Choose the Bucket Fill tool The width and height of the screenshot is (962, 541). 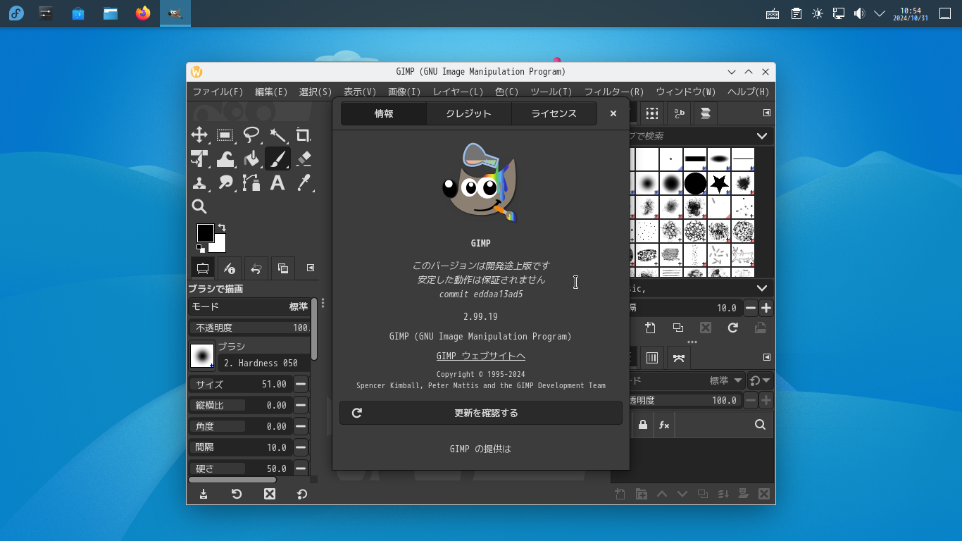(251, 159)
